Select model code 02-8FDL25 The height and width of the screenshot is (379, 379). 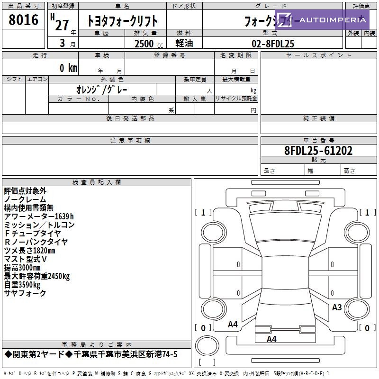[273, 44]
